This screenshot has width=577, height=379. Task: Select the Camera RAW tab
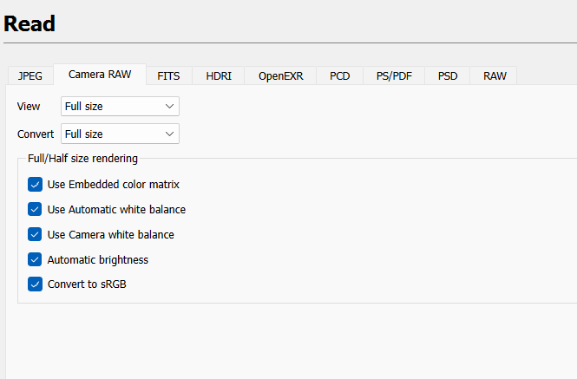(100, 75)
